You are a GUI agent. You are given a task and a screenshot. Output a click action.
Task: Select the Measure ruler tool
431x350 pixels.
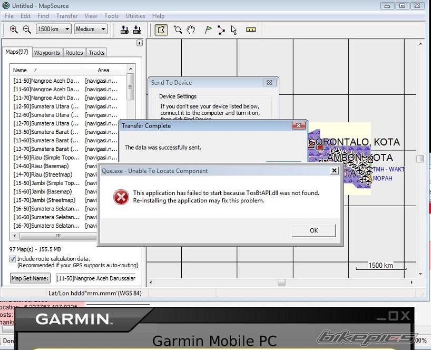pyautogui.click(x=251, y=30)
